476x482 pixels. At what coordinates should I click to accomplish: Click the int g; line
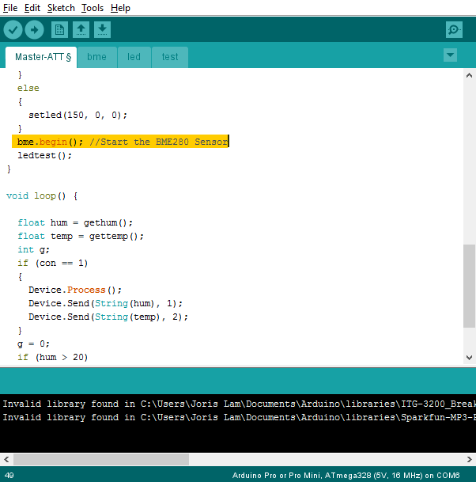coord(33,250)
